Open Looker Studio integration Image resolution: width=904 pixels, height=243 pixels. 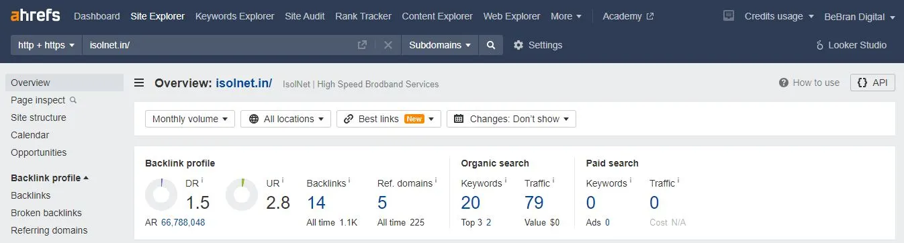tap(851, 45)
